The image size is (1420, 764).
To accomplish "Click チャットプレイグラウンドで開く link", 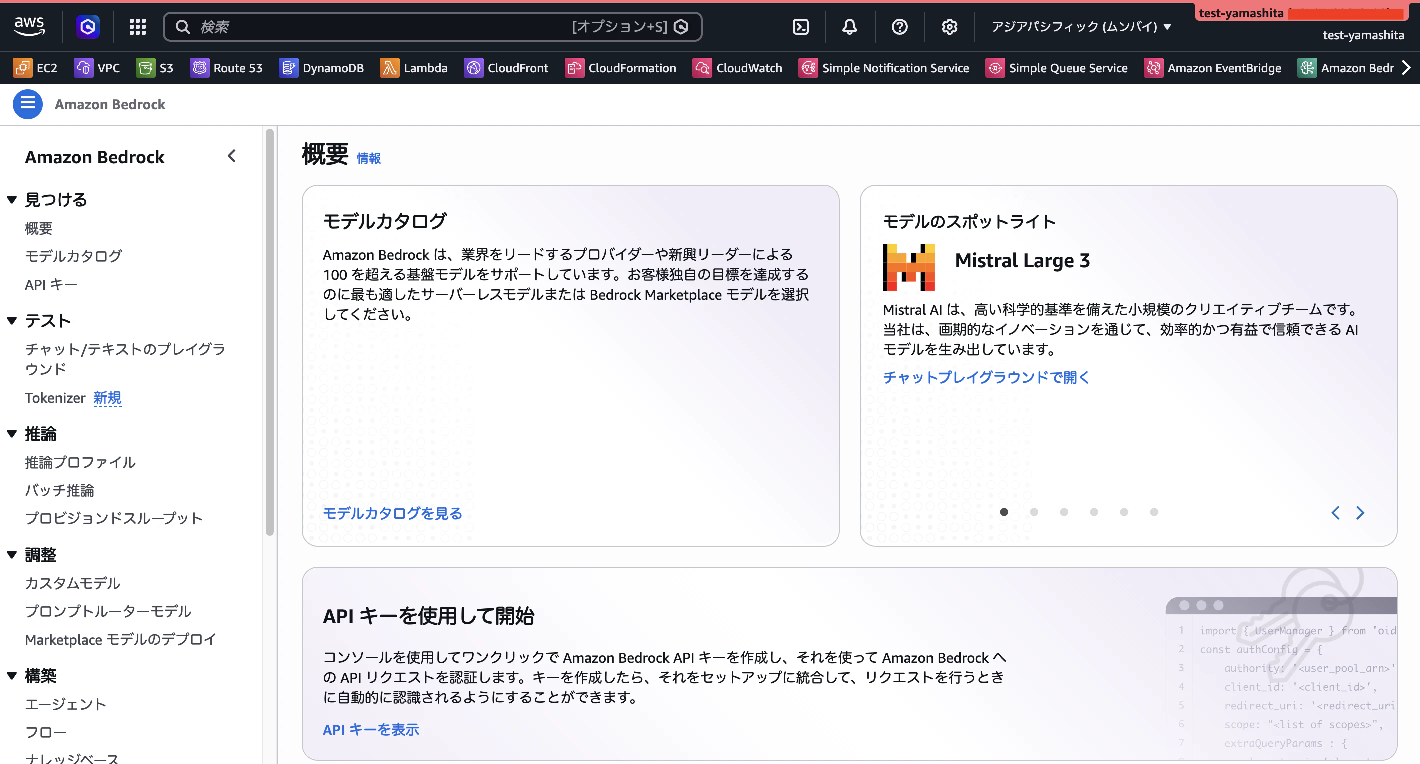I will [x=986, y=377].
